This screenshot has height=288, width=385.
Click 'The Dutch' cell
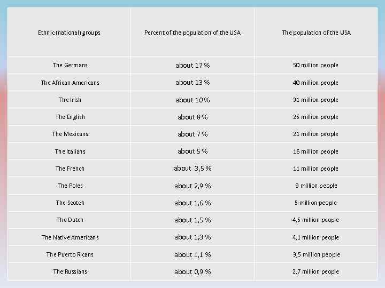tap(70, 220)
